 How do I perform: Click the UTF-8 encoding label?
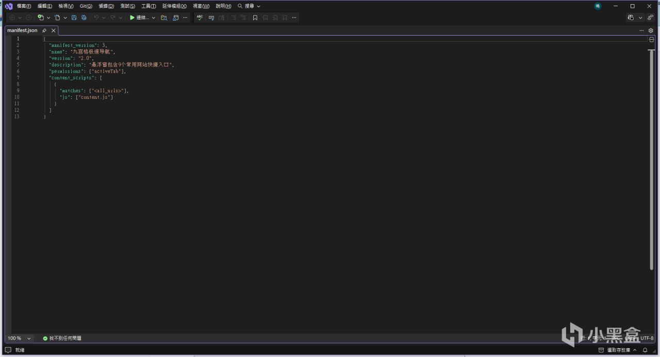(x=647, y=338)
